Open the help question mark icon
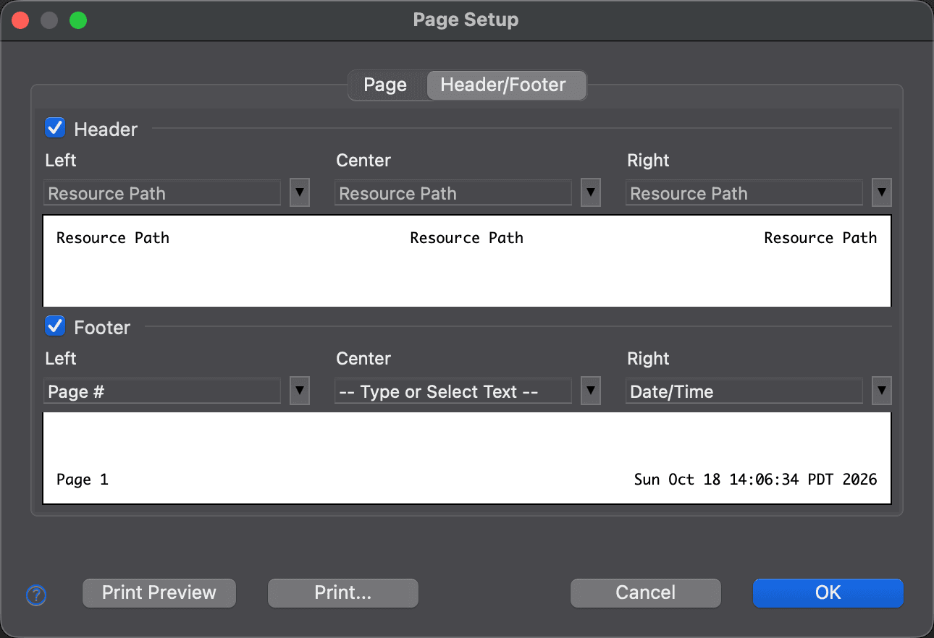Screen dimensions: 934x638 click(x=36, y=595)
